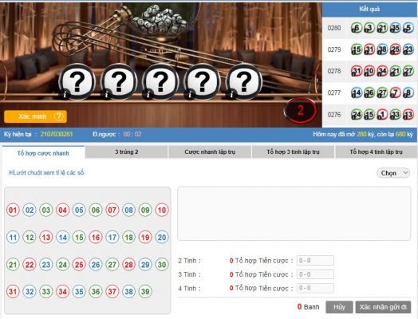Click result ball 35 in row 0280
Viewport: 418px width, 319px height.
point(396,28)
